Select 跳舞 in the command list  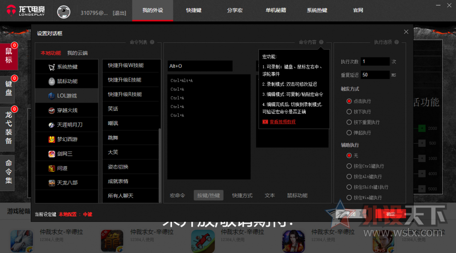pyautogui.click(x=113, y=138)
